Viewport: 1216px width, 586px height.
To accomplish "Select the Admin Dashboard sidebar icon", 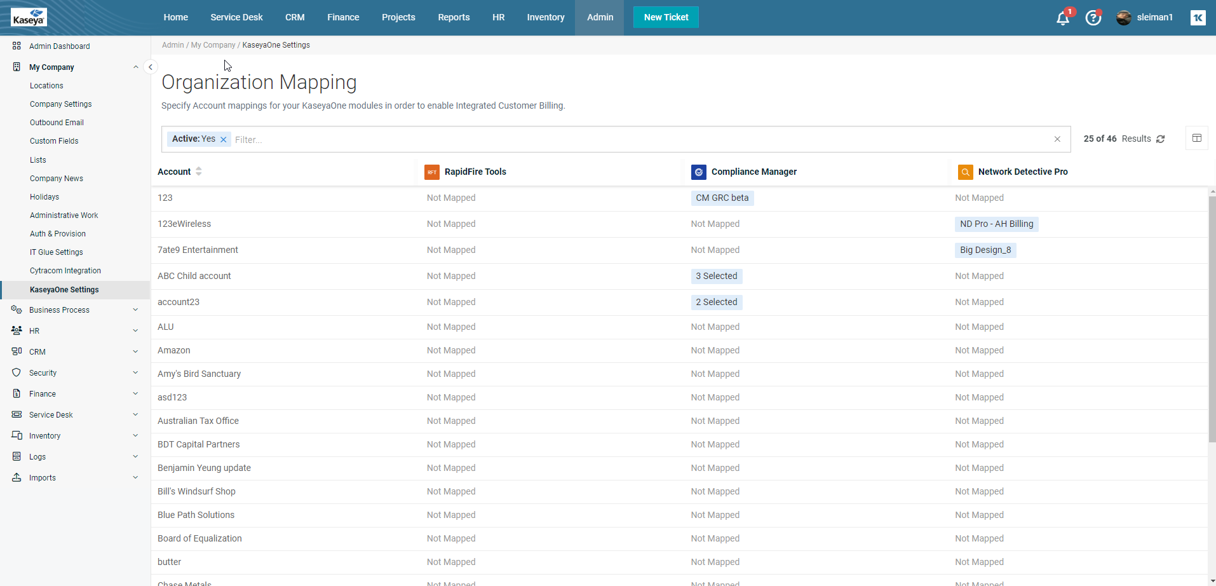I will pos(16,46).
